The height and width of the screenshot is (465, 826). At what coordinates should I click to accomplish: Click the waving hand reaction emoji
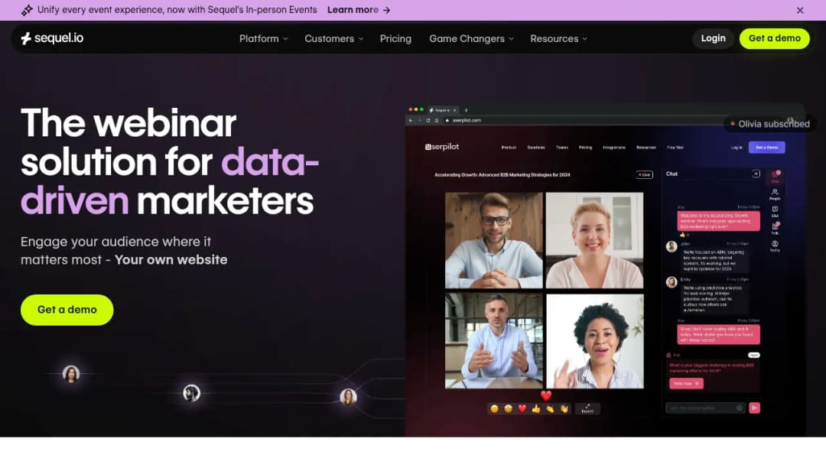click(x=564, y=408)
